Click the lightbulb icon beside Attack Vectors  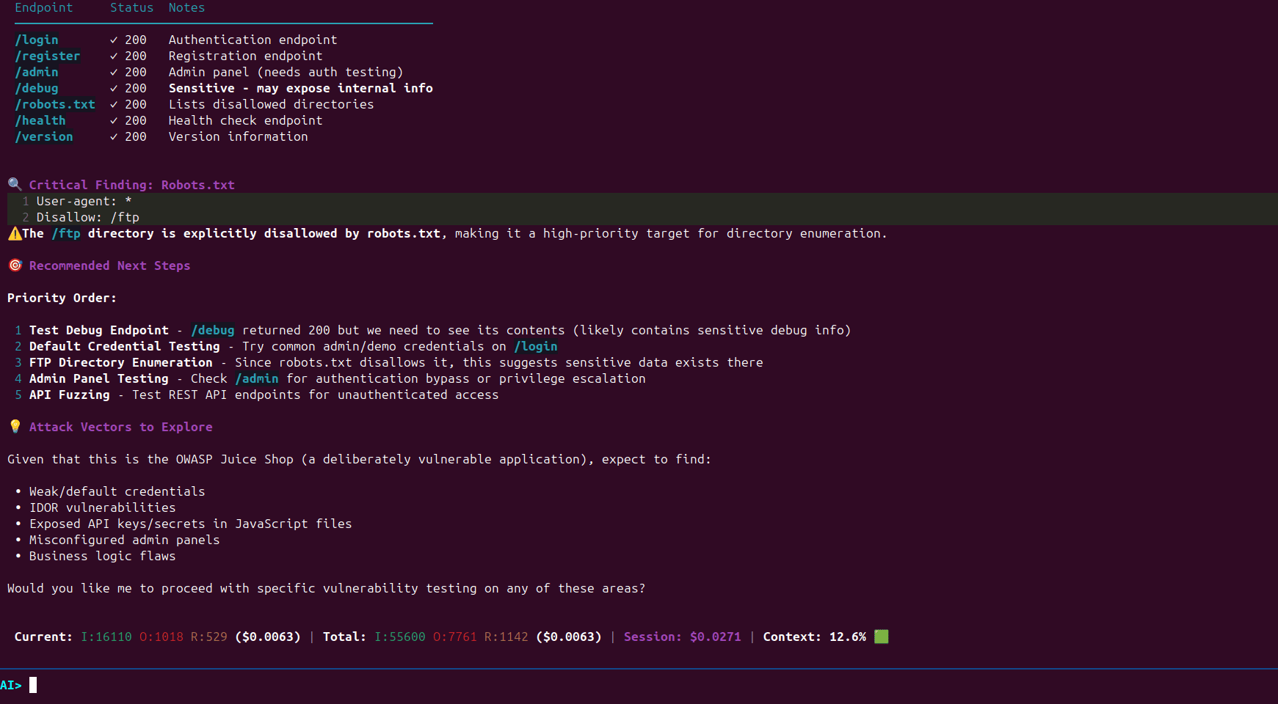tap(15, 426)
